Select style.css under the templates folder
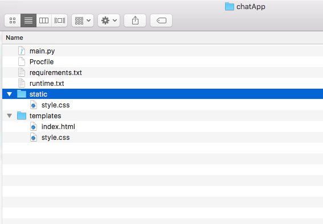Viewport: 323px width, 224px height. point(55,138)
